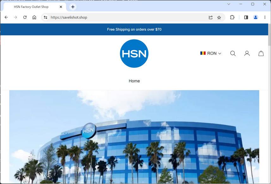Click the share page icon in address bar
This screenshot has width=271, height=184.
tap(211, 17)
